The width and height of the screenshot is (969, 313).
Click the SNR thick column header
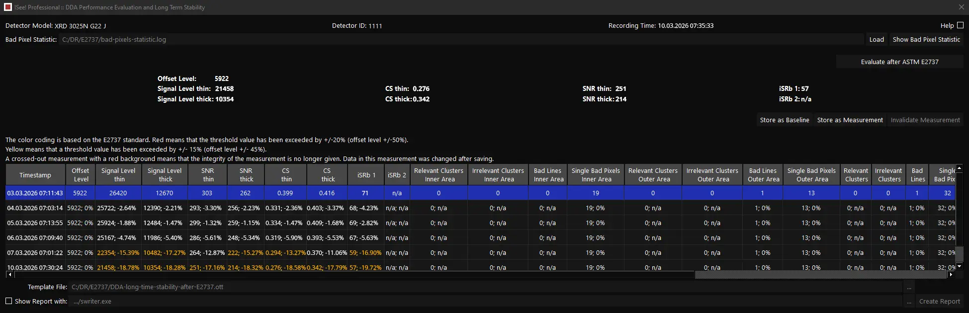(246, 175)
